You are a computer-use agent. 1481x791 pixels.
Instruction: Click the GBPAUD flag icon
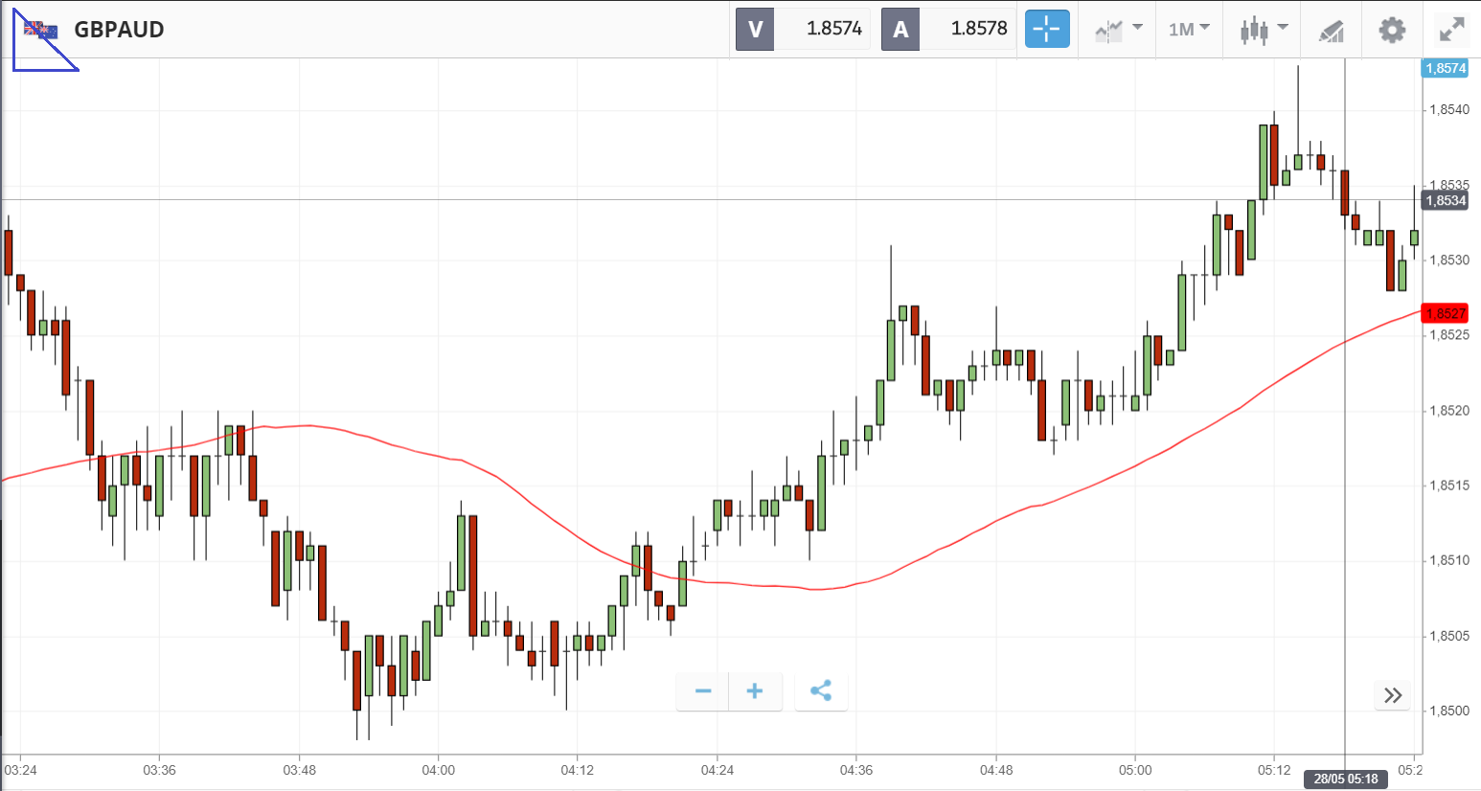40,31
